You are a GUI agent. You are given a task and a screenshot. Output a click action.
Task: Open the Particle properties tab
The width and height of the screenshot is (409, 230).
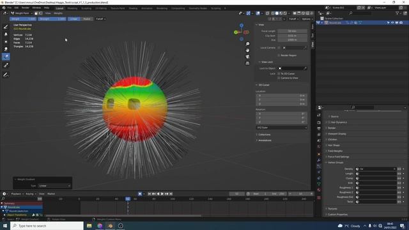[319, 166]
